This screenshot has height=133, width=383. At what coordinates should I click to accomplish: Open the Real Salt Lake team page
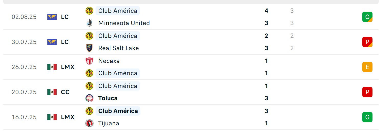119,48
